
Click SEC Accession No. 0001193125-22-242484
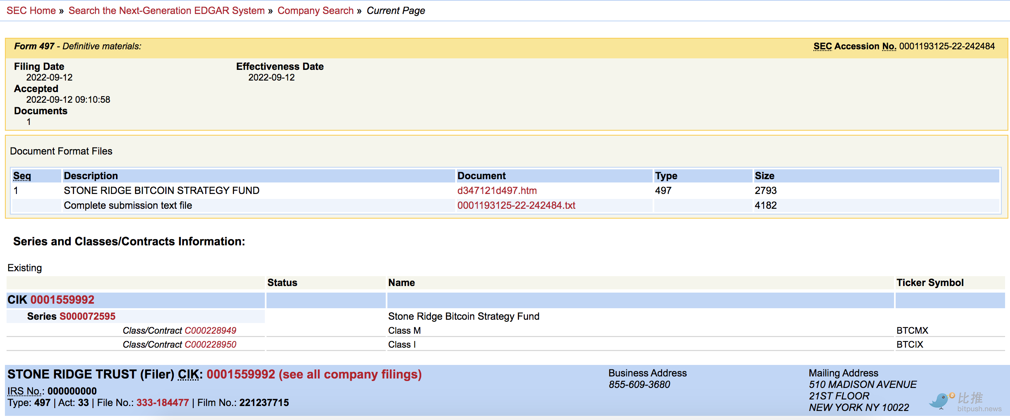904,46
